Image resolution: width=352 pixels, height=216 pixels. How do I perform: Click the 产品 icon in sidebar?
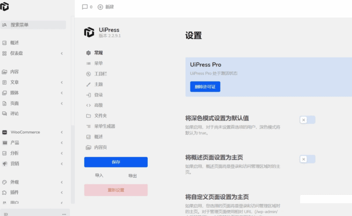click(5, 143)
